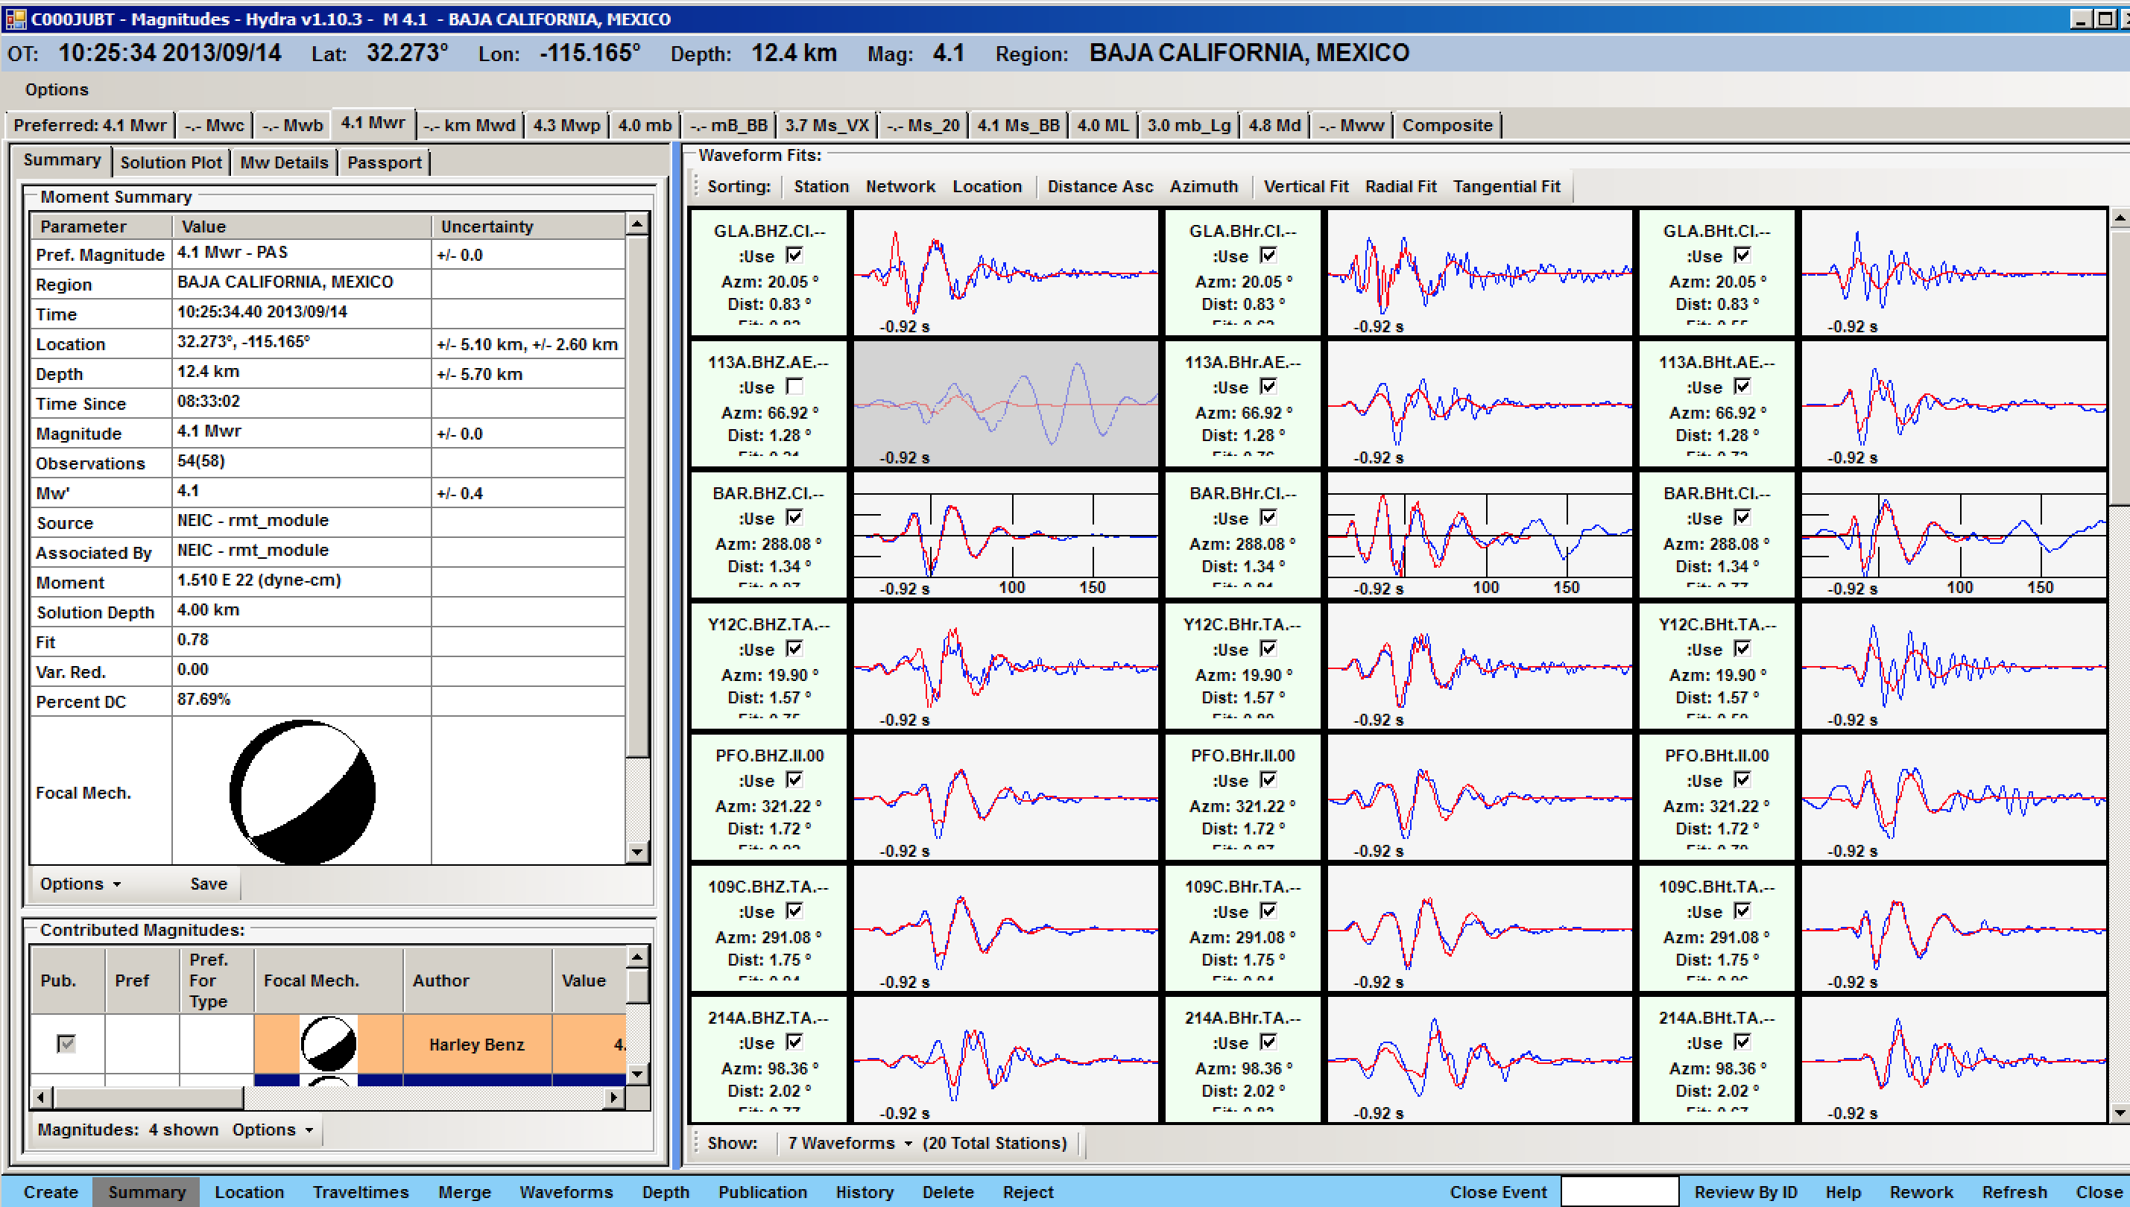Click Refresh in bottom toolbar
This screenshot has height=1207, width=2130.
point(2014,1191)
